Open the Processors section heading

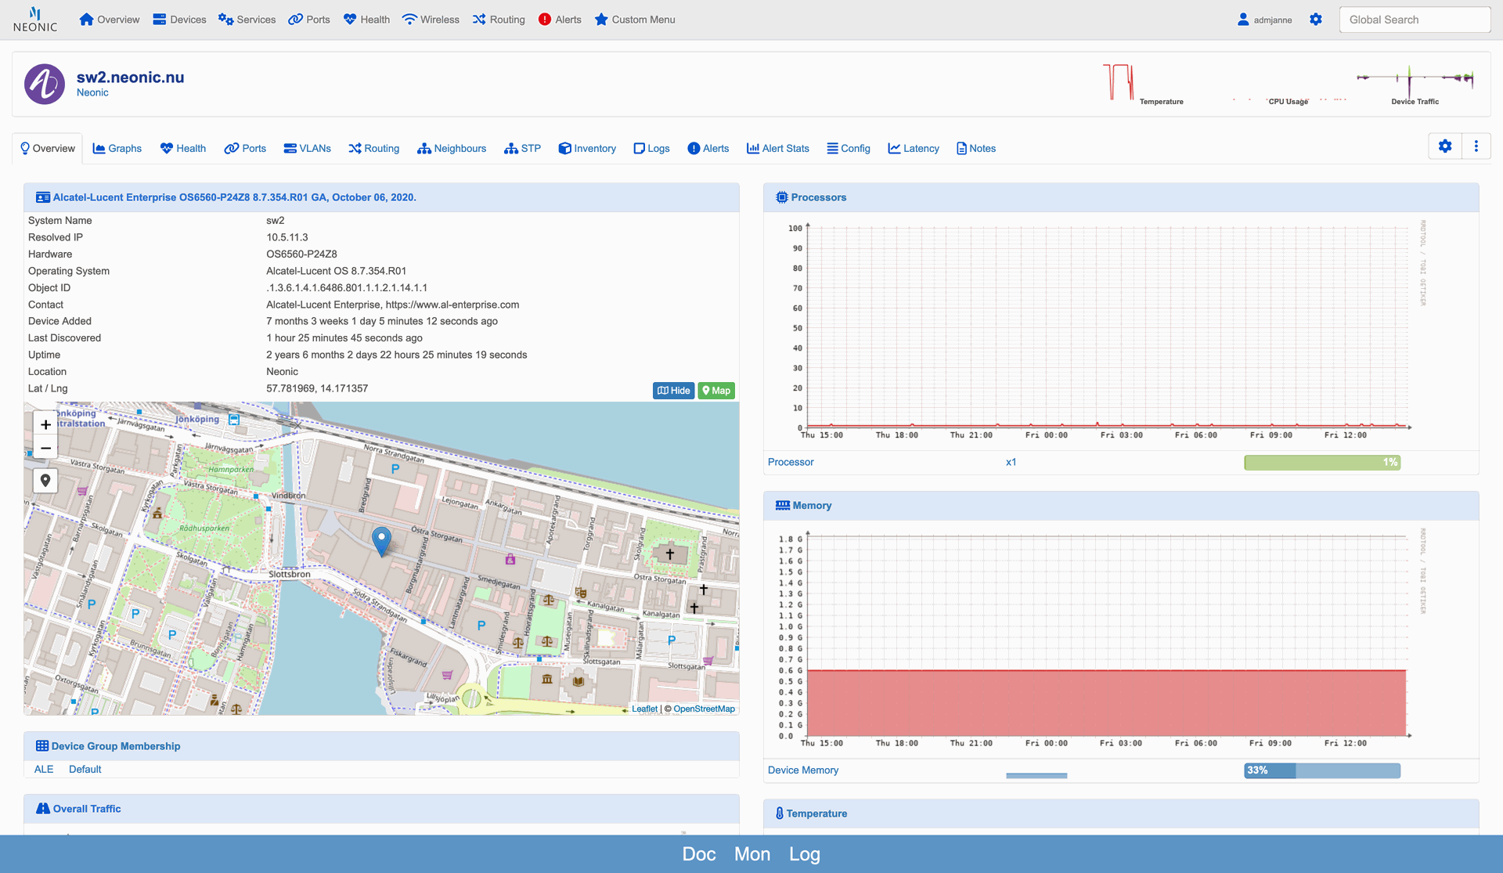pos(818,197)
